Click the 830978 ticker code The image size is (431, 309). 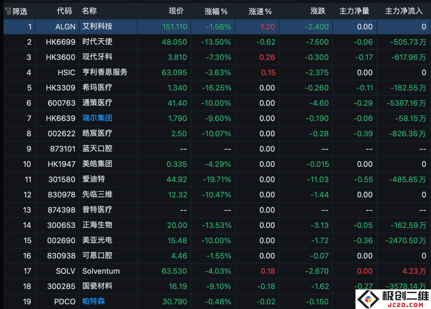[61, 195]
